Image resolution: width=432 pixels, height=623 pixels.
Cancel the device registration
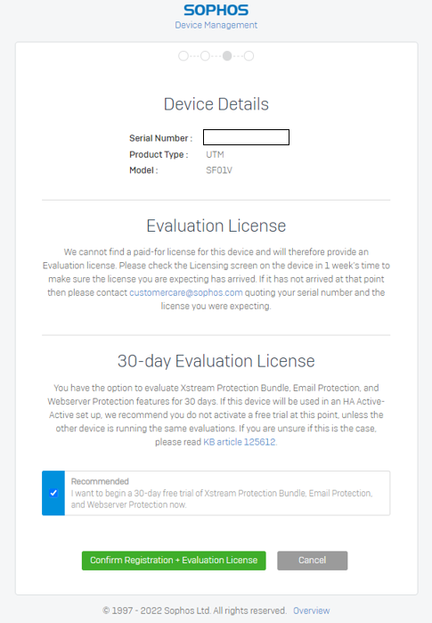pyautogui.click(x=313, y=561)
